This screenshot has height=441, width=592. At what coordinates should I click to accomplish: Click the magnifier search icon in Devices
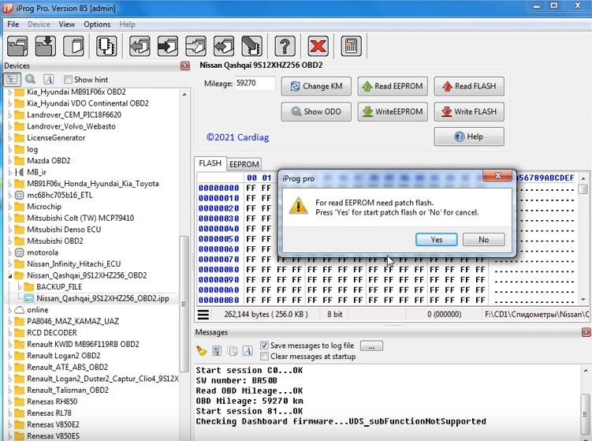(x=30, y=80)
